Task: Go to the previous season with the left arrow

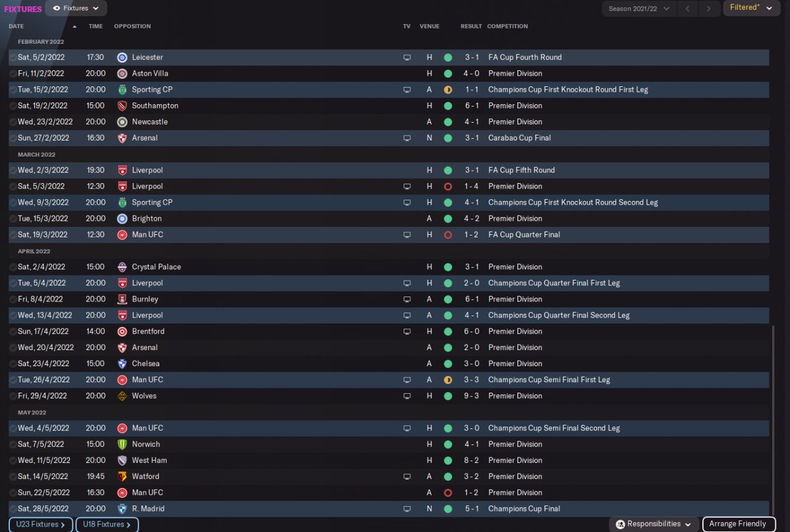Action: point(688,9)
